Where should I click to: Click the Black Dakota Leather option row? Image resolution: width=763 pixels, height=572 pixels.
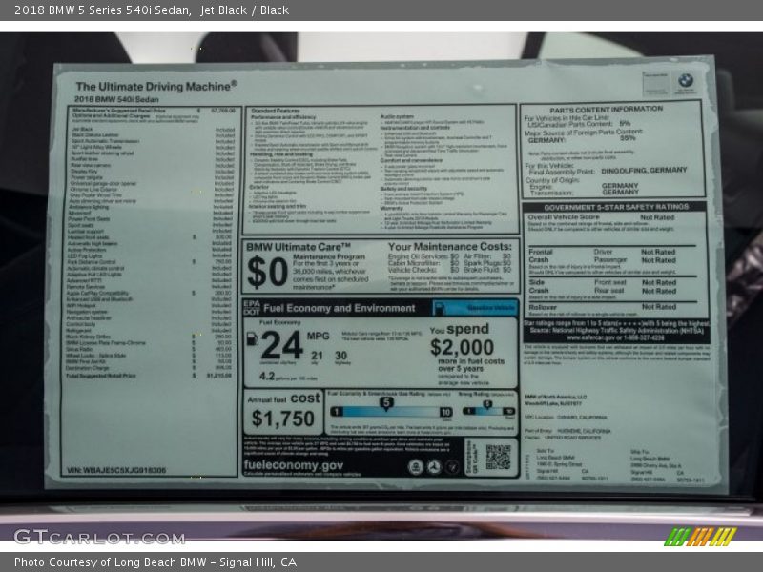pyautogui.click(x=153, y=135)
